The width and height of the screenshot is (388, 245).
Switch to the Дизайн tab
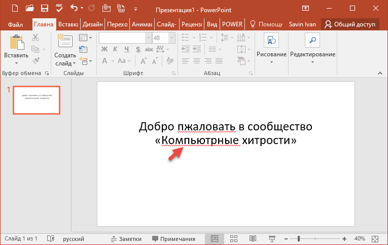[92, 24]
